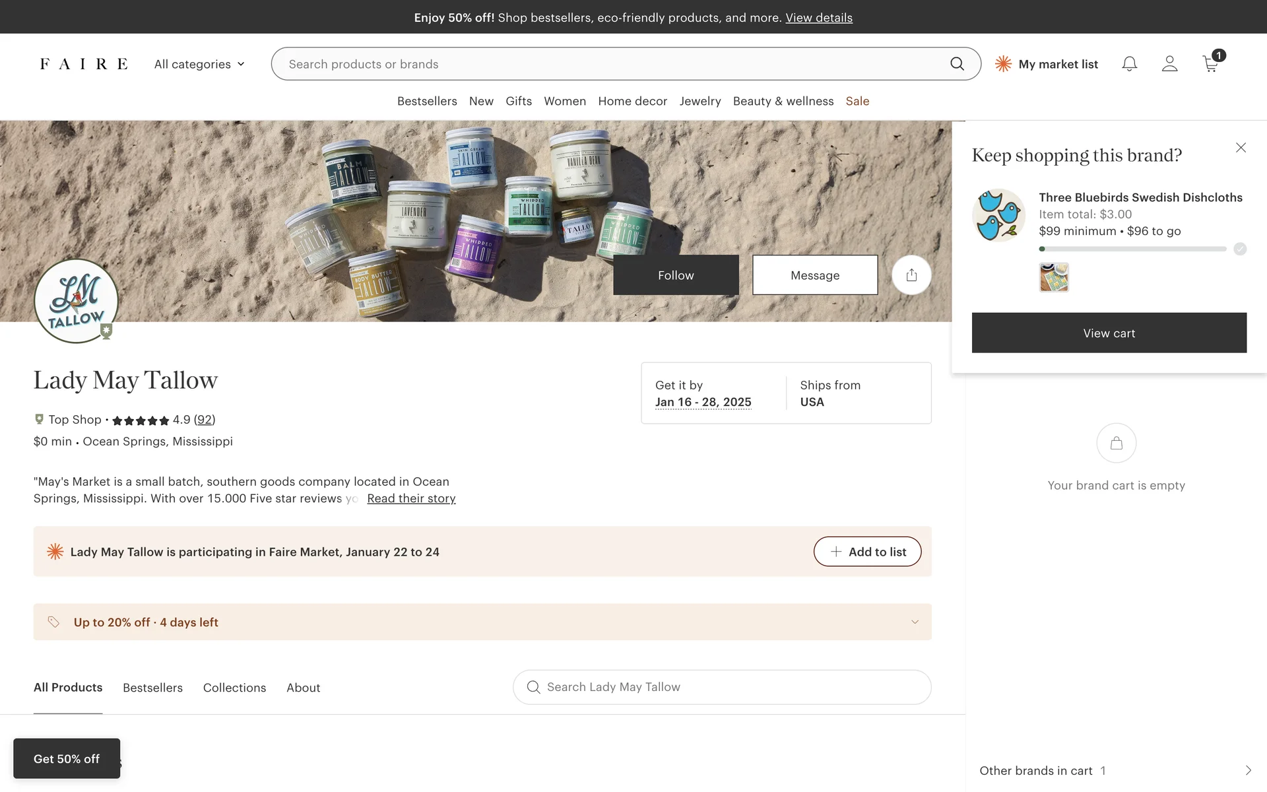Click the Read their story link
This screenshot has height=792, width=1267.
coord(411,498)
